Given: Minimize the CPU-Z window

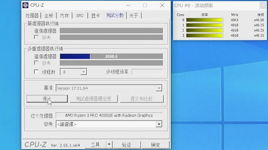Looking at the screenshot, I should pyautogui.click(x=129, y=5).
